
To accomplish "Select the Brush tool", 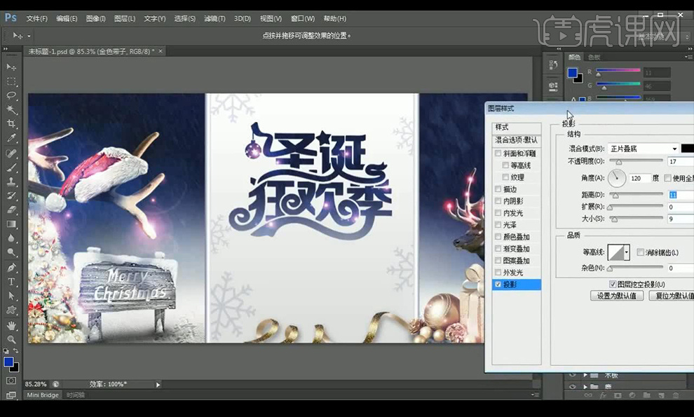I will (11, 168).
